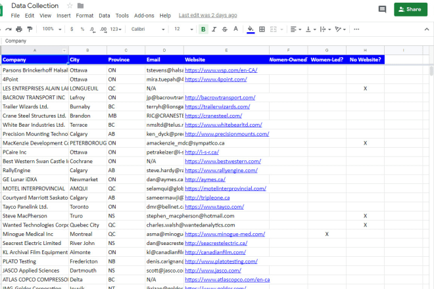Toggle italic formatting

point(214,29)
